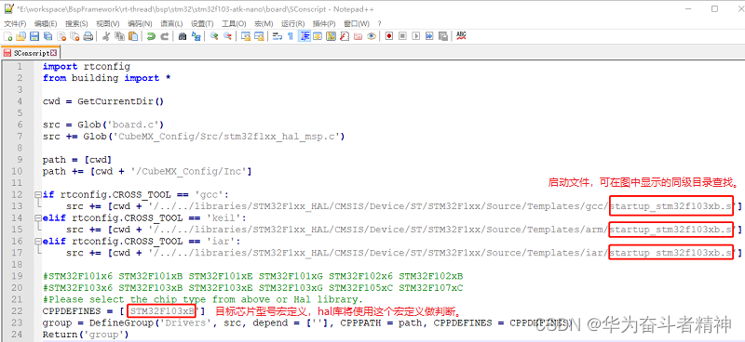The height and width of the screenshot is (342, 745).
Task: Redo edit using toolbar arrow
Action: pos(165,36)
